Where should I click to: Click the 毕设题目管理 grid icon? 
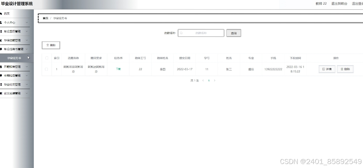point(1,31)
